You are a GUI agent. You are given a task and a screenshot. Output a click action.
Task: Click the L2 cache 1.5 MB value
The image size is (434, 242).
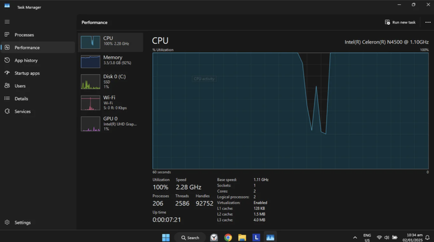pyautogui.click(x=259, y=214)
